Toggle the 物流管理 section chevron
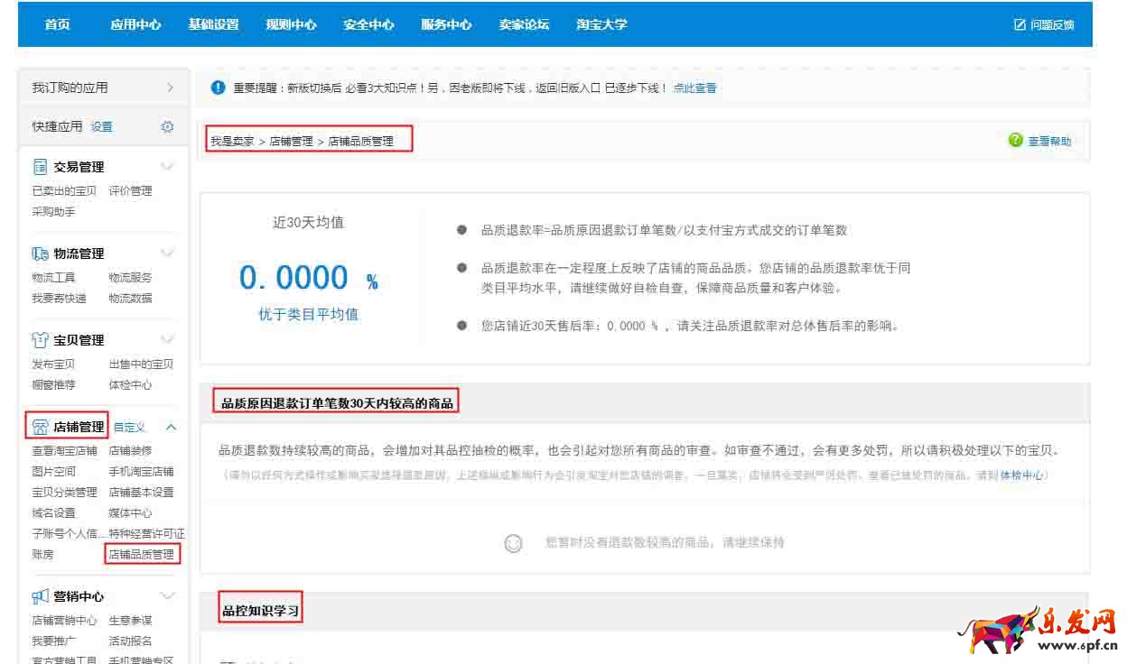Viewport: 1127px width, 664px height. point(167,254)
